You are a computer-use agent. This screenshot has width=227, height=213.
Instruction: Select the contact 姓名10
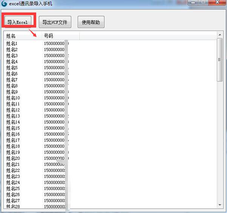(x=13, y=98)
